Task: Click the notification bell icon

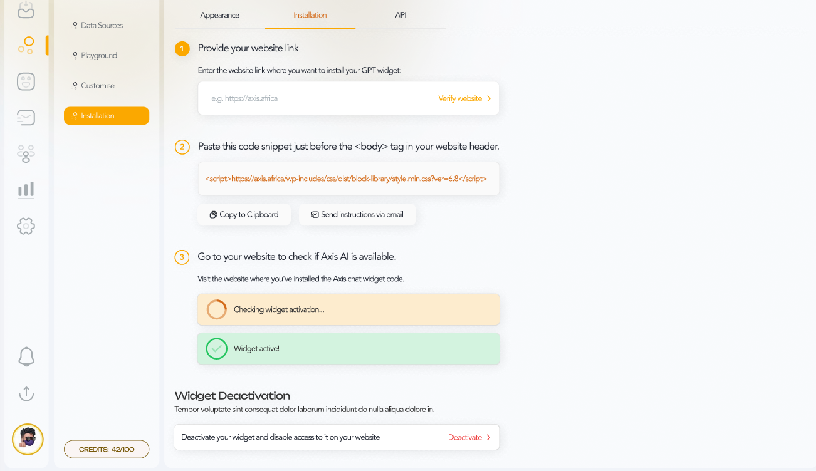Action: tap(26, 357)
